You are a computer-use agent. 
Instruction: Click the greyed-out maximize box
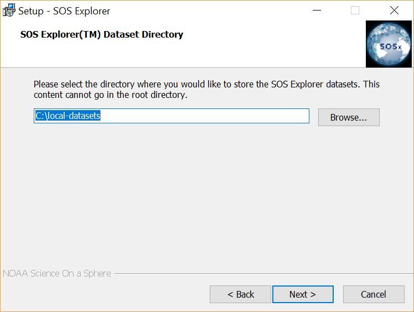coord(355,11)
